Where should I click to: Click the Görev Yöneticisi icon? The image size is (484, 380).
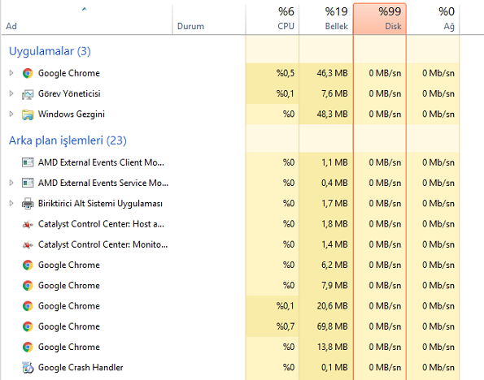(28, 94)
